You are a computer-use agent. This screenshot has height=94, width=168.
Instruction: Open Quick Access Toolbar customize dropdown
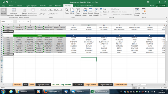pyautogui.click(x=16, y=2)
